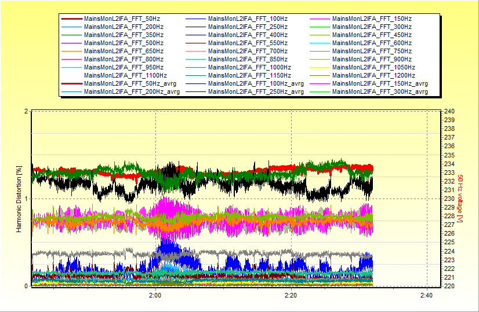Click the 2:00 time axis label
Screen dimensions: 479x312
point(155,296)
